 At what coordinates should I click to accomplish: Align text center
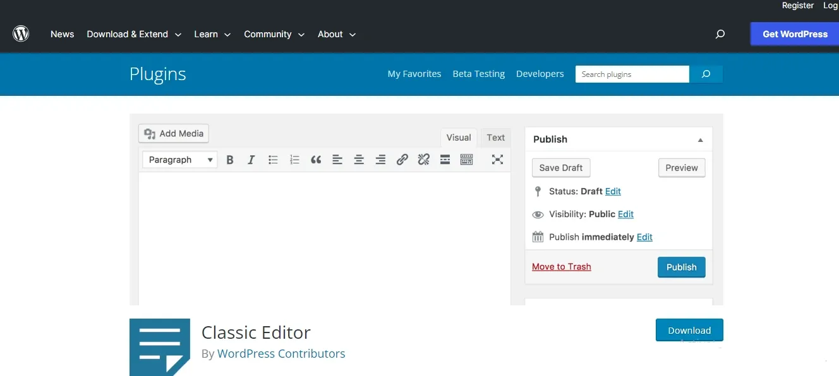[x=359, y=160]
